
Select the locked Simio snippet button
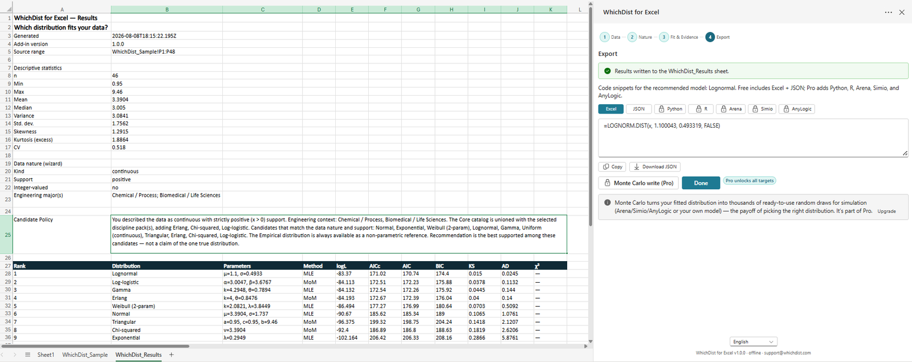tap(762, 109)
